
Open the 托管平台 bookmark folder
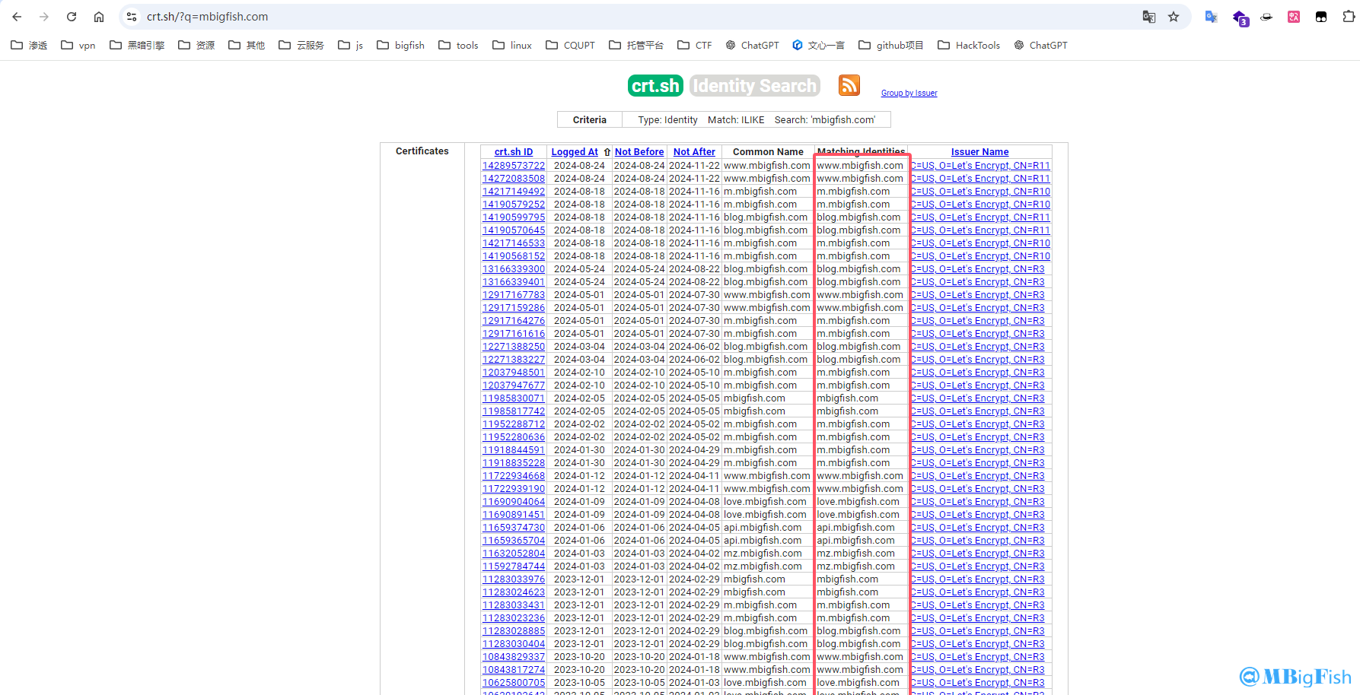tap(636, 46)
